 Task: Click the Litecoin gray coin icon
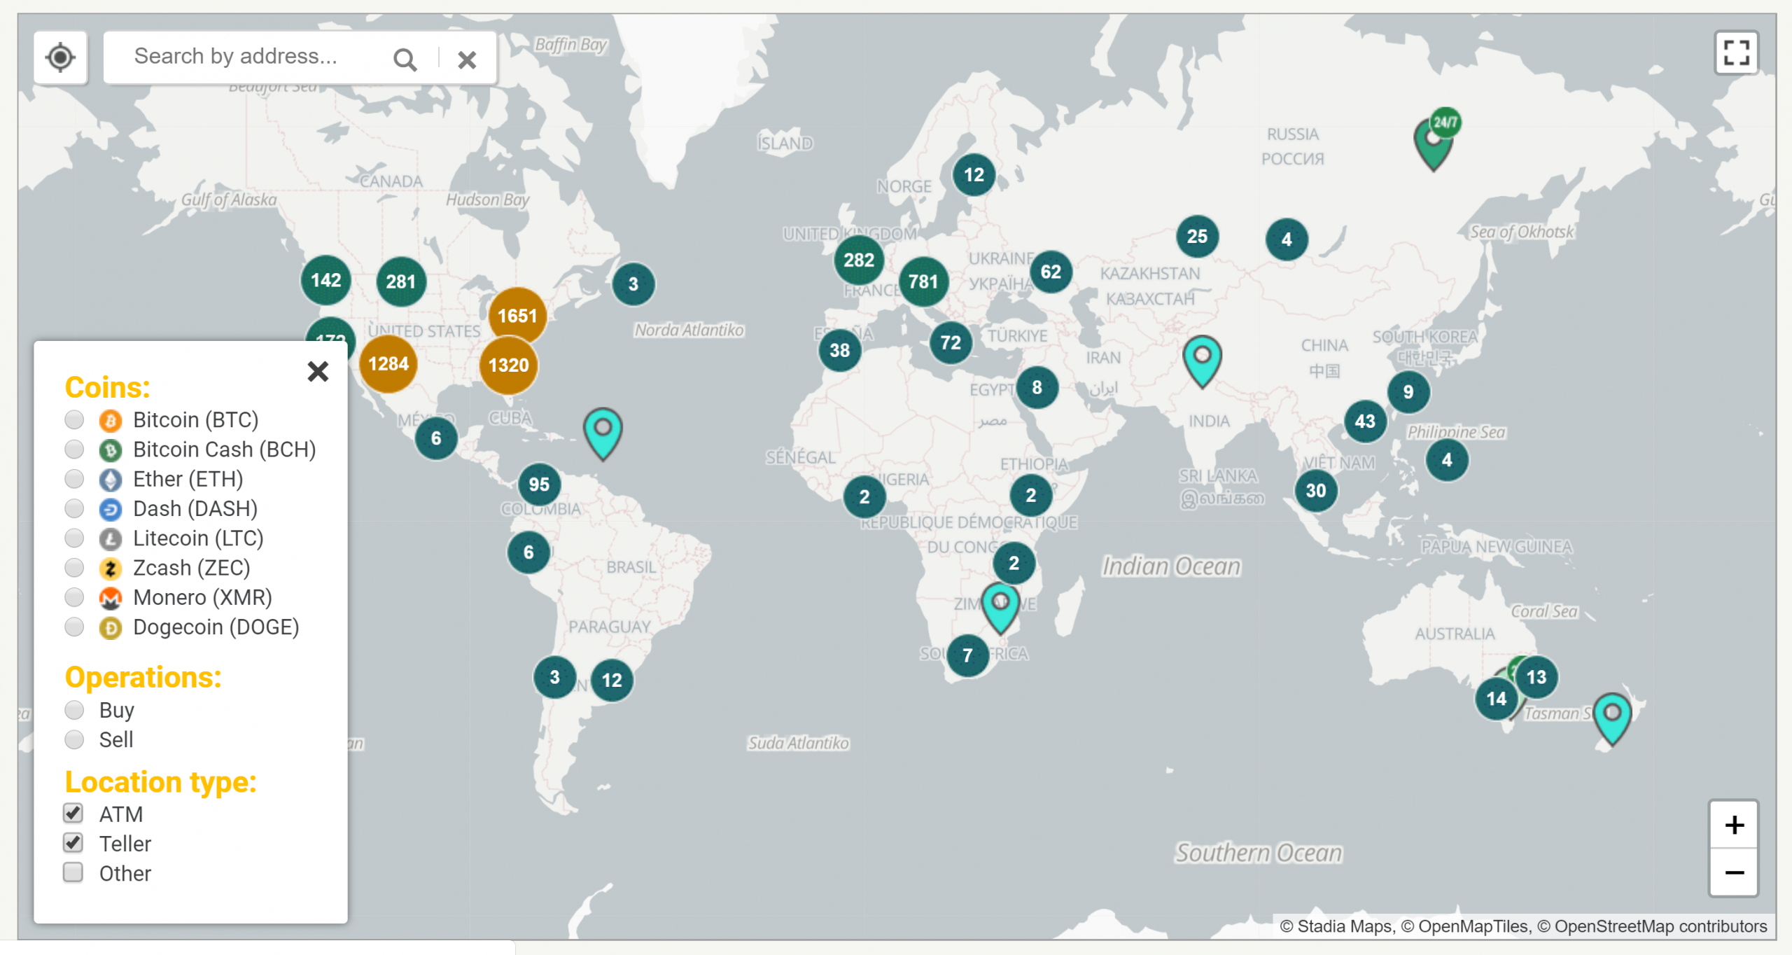111,539
